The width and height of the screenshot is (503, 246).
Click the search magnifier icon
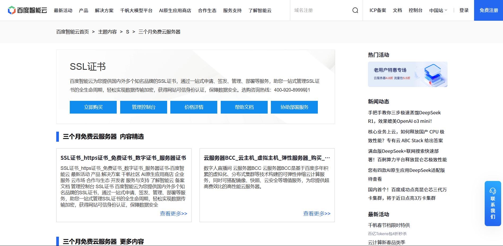click(355, 10)
